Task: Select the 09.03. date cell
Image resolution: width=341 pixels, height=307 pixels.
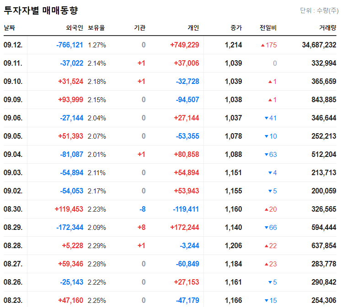Action: [13, 172]
